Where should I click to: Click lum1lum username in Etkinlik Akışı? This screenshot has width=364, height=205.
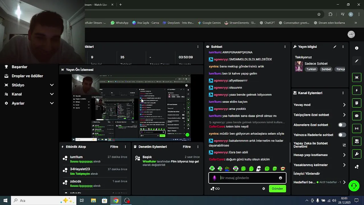(x=76, y=157)
